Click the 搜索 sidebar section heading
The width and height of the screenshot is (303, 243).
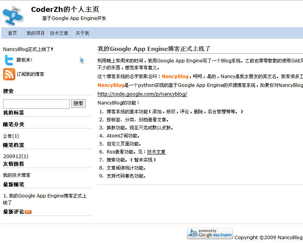(8, 91)
